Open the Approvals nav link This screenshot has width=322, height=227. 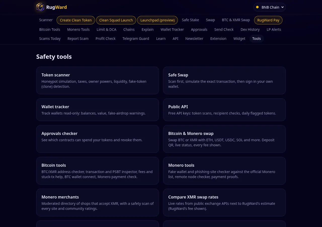point(199,30)
